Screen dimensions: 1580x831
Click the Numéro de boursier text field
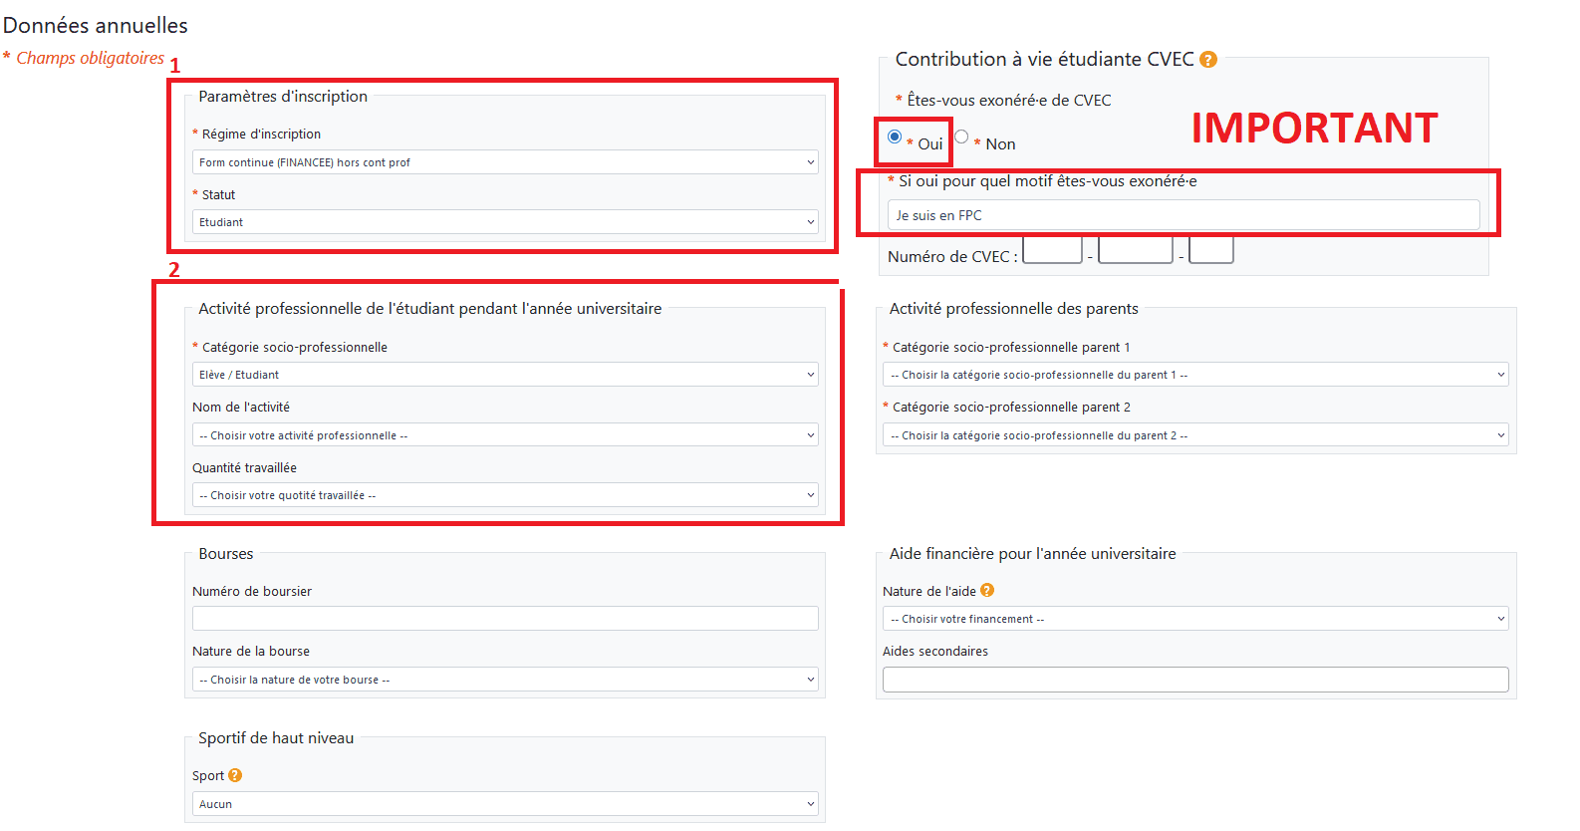505,619
